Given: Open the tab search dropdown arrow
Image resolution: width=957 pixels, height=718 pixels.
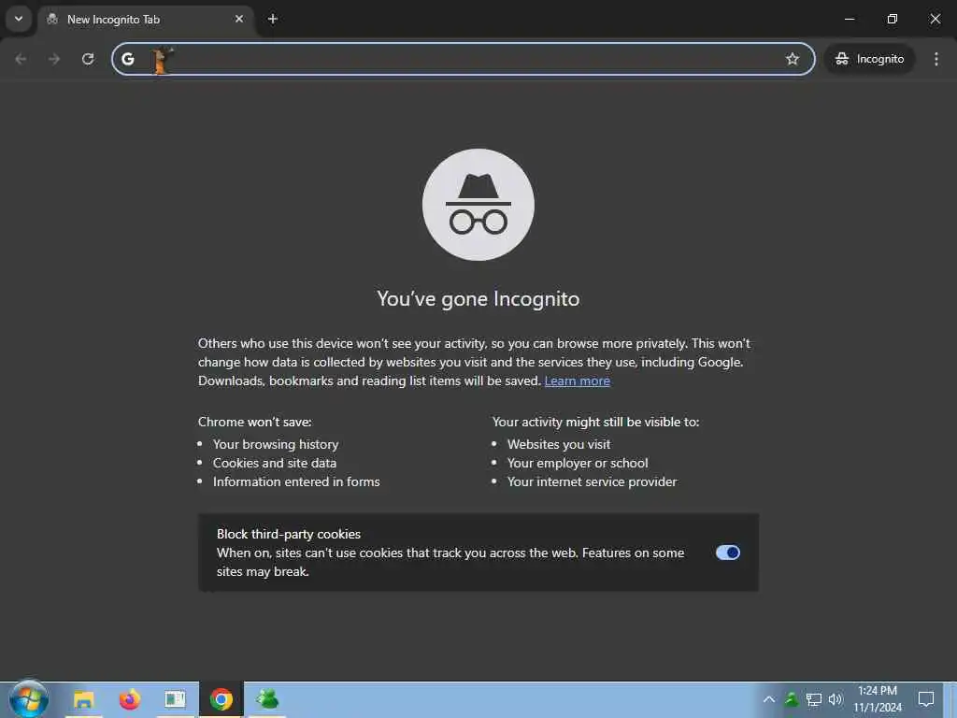Looking at the screenshot, I should (x=19, y=19).
